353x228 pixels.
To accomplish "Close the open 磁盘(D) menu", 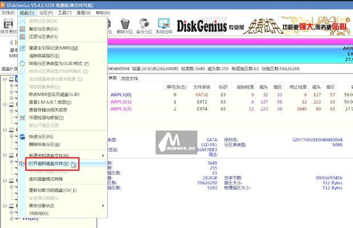I will pyautogui.click(x=27, y=13).
